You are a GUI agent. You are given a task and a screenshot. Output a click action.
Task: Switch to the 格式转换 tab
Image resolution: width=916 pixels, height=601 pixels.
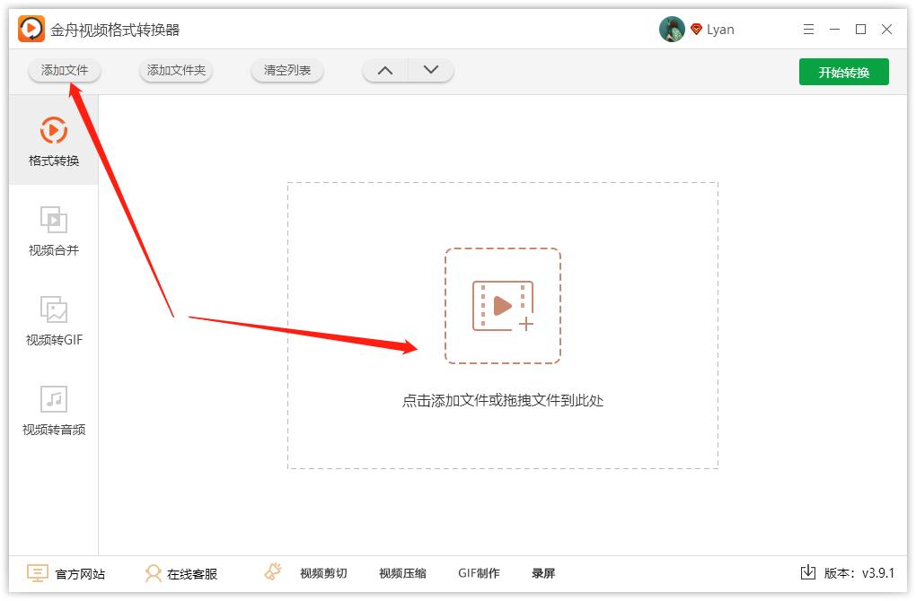55,142
